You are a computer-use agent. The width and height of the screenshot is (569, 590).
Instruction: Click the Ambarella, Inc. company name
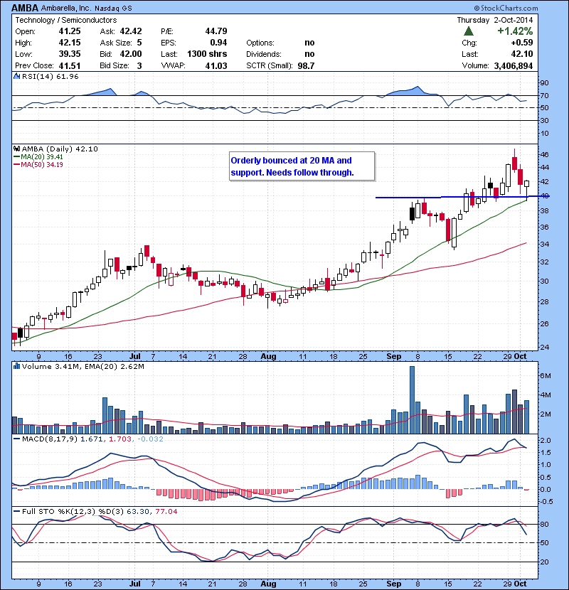coord(66,8)
